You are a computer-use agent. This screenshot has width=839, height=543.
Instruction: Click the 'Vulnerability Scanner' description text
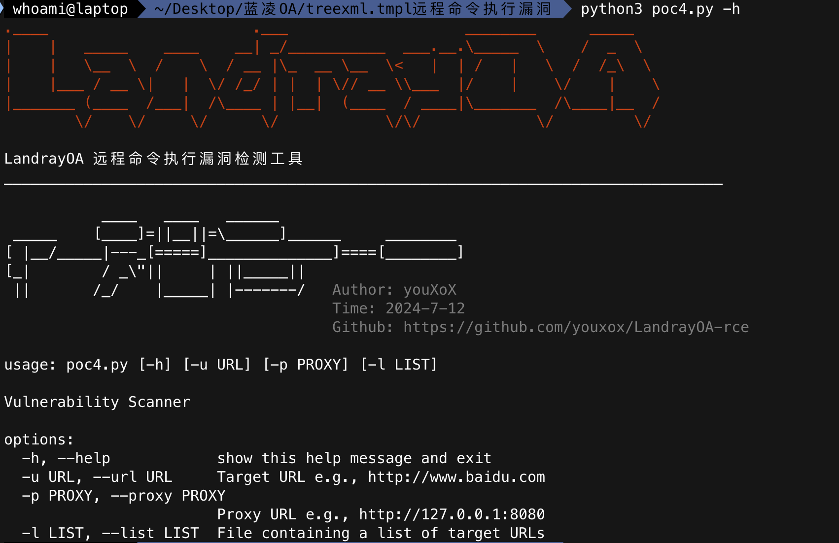click(x=97, y=402)
